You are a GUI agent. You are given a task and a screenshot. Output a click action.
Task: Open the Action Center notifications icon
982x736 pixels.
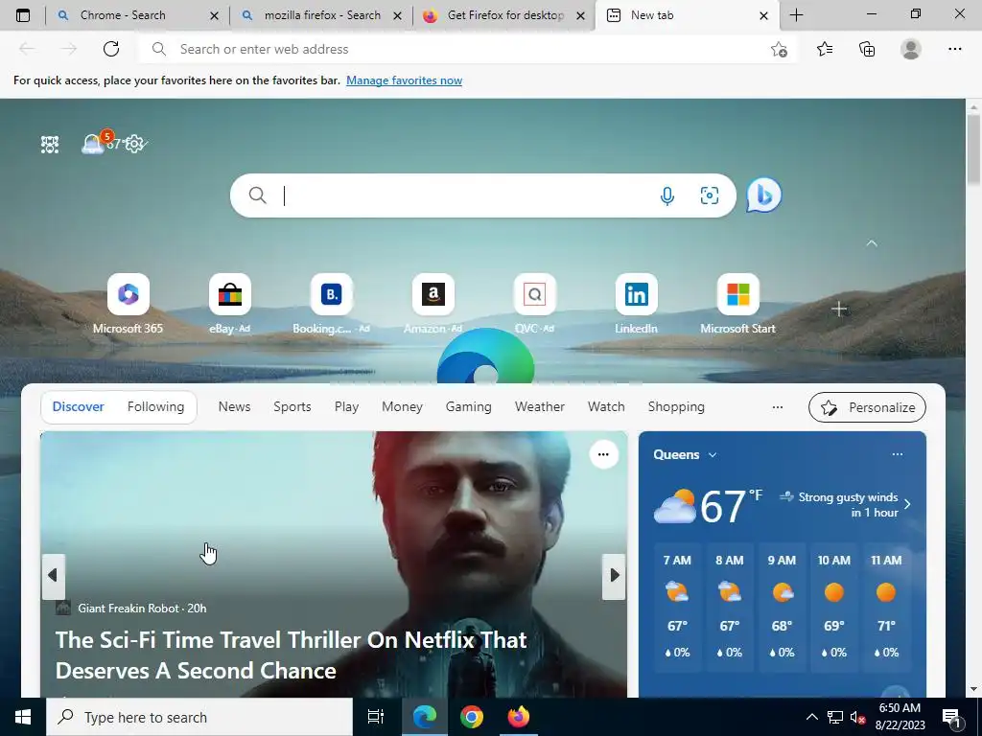[x=951, y=718]
